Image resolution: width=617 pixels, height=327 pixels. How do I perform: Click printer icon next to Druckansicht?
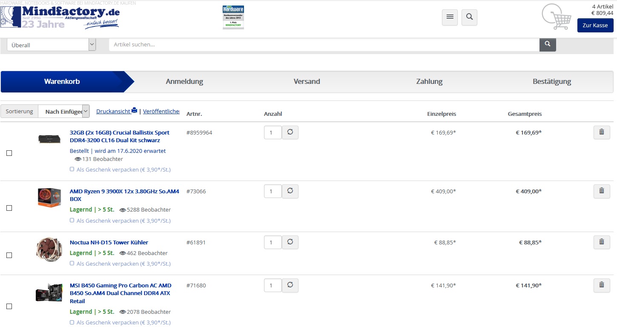(135, 111)
